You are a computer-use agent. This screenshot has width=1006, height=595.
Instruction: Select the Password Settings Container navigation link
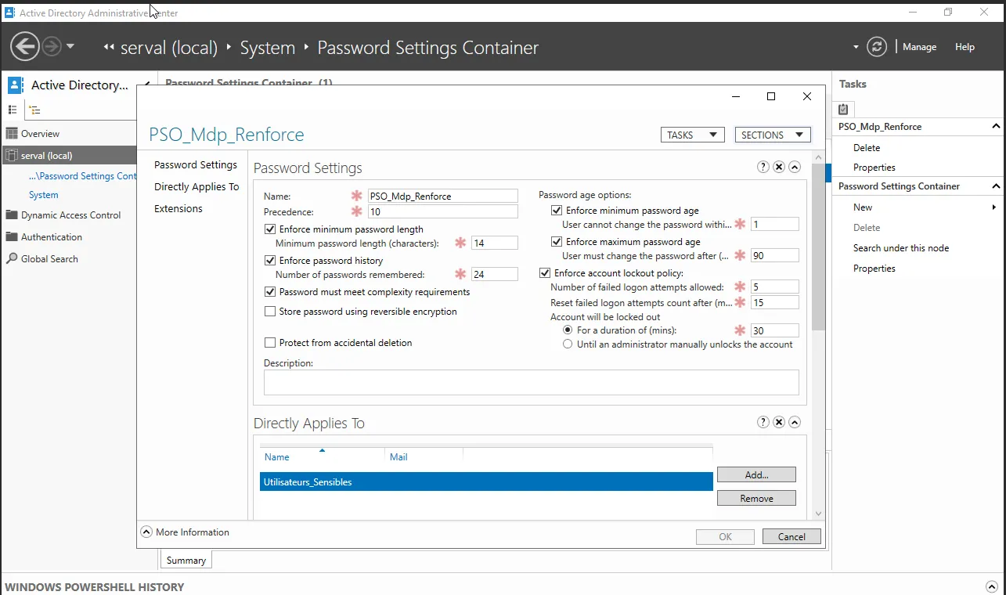83,176
